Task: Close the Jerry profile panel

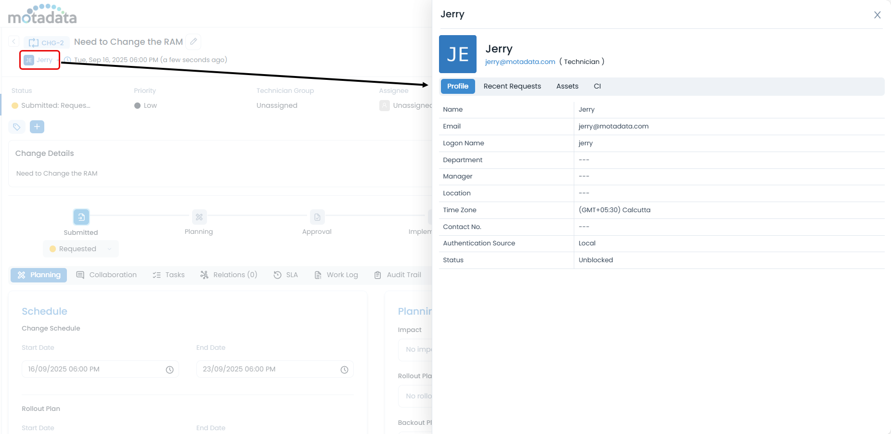Action: point(877,15)
